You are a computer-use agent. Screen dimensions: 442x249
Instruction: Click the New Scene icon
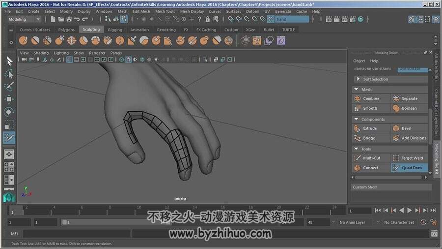coord(53,19)
